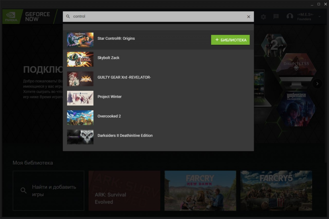Viewport: 329px width, 219px height.
Task: Add Star Control: Origins to library
Action: click(230, 40)
